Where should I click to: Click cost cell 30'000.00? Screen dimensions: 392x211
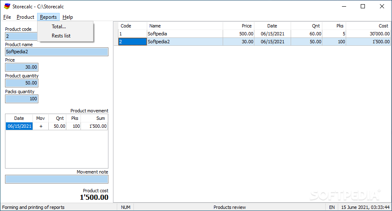(x=368, y=34)
